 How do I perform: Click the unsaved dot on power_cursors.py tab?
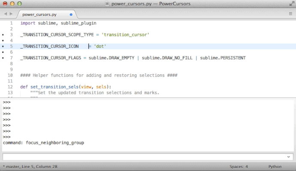tap(71, 15)
